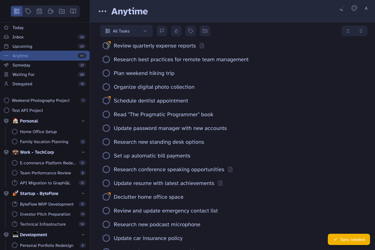
Task: Open the All Tasks dropdown
Action: point(126,31)
